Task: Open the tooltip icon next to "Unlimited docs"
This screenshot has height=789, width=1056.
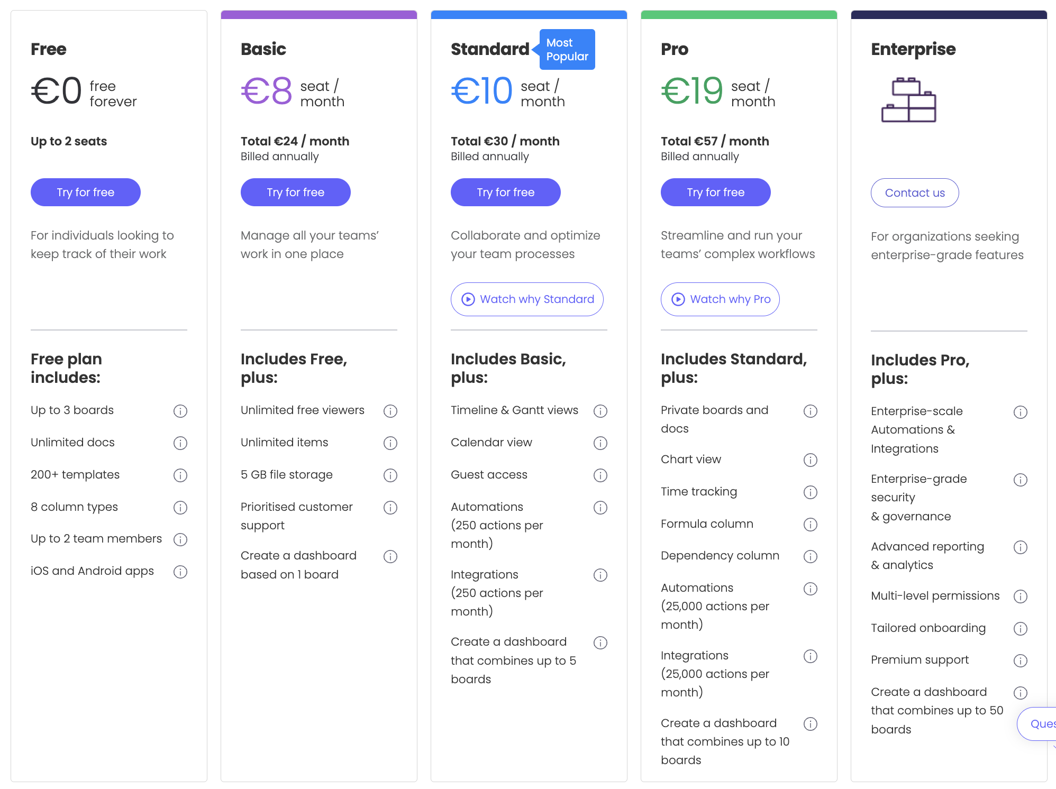Action: 180,443
